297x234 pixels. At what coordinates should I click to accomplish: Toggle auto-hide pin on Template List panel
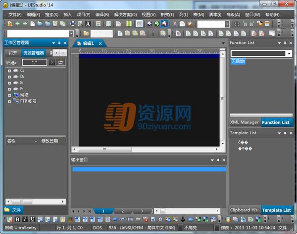click(x=285, y=133)
